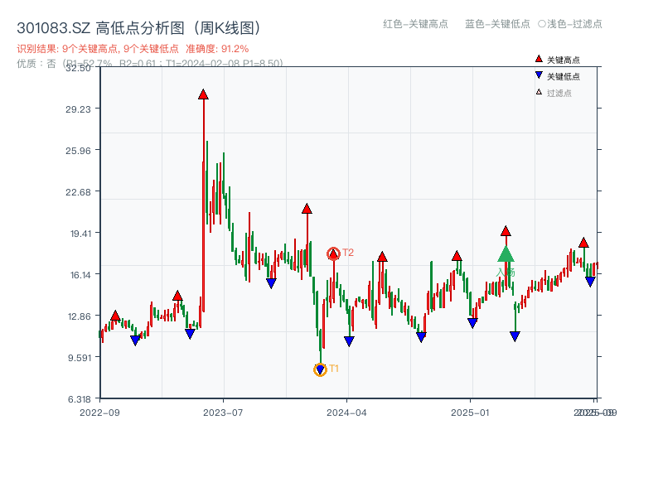Image resolution: width=663 pixels, height=497 pixels.
Task: Click the orange-circled T1 low point marker
Action: [x=320, y=369]
